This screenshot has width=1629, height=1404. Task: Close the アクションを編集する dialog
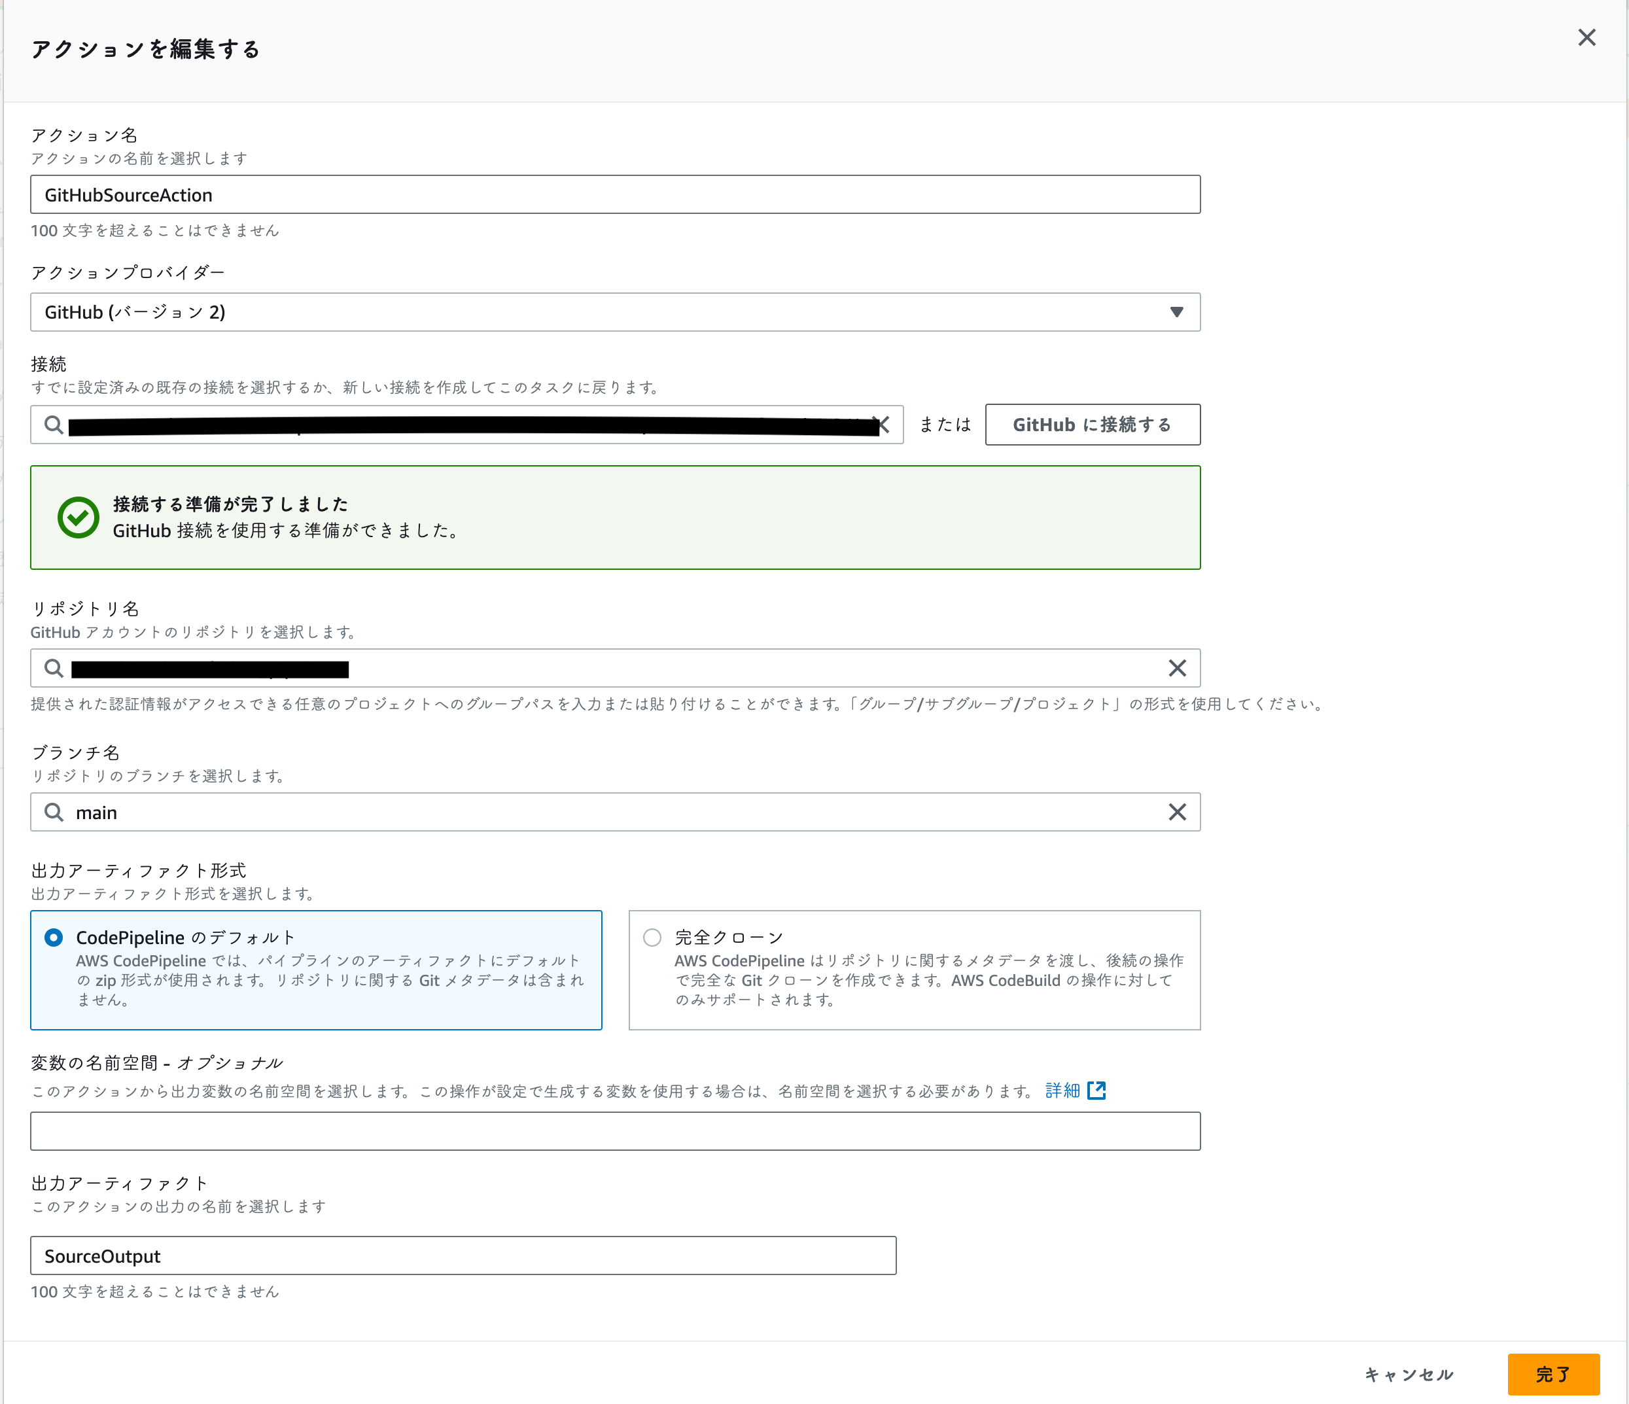point(1586,37)
